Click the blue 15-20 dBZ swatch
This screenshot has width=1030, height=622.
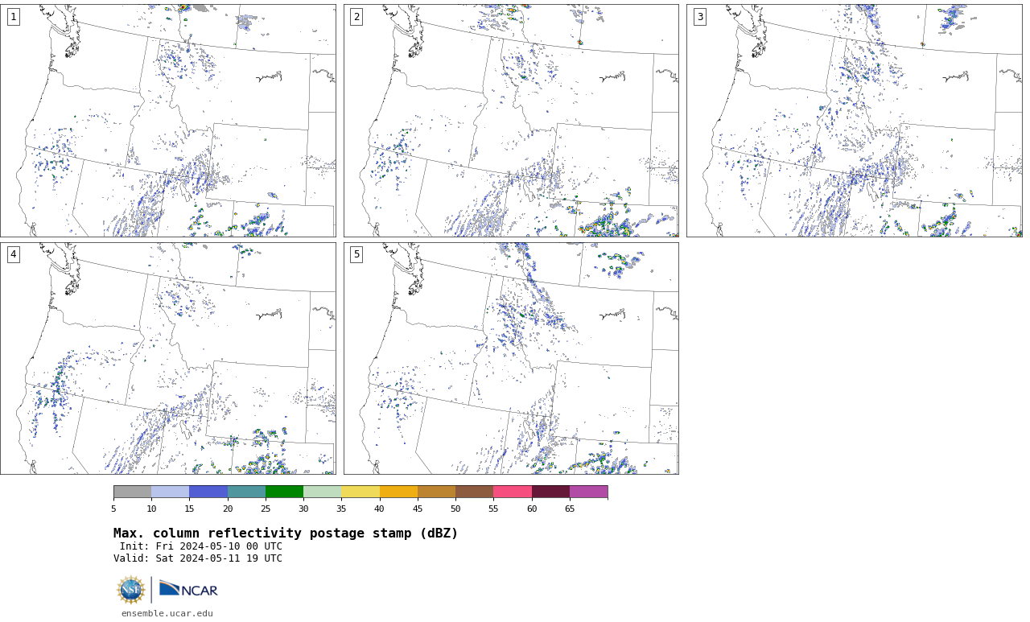coord(208,492)
